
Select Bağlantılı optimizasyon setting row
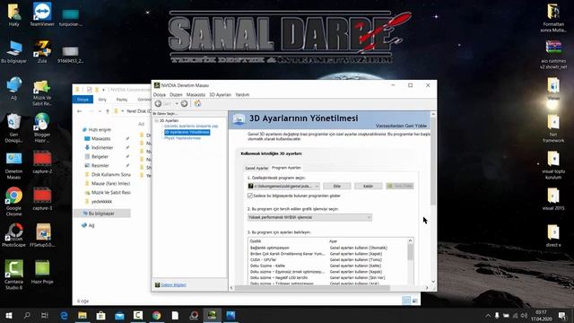coord(328,248)
